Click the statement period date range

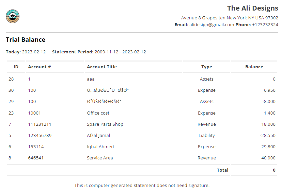tap(120, 52)
